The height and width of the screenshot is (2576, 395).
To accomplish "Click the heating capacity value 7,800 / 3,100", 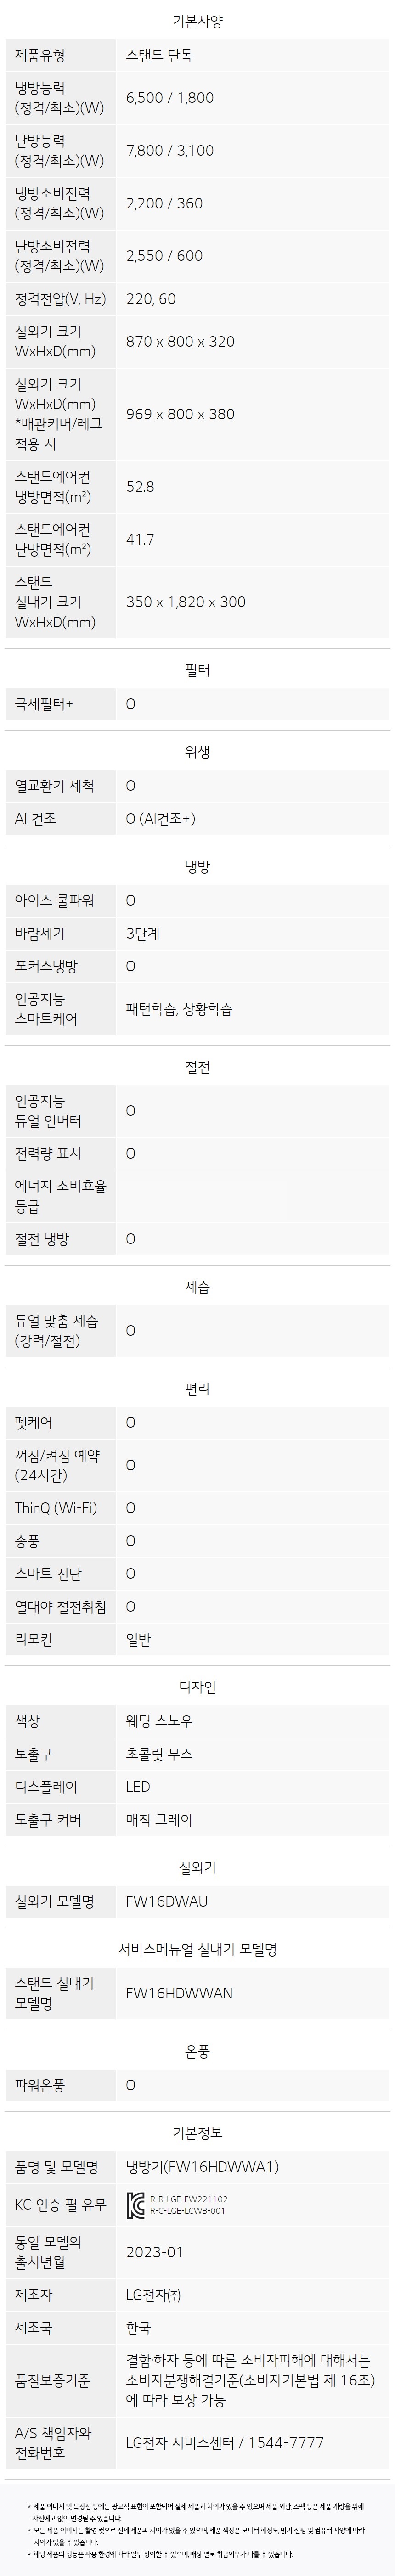I will click(x=169, y=151).
